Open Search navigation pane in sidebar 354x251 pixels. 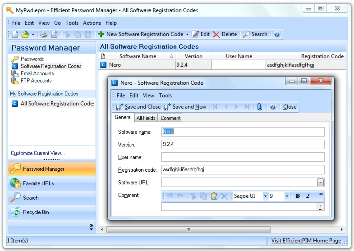tap(52, 198)
